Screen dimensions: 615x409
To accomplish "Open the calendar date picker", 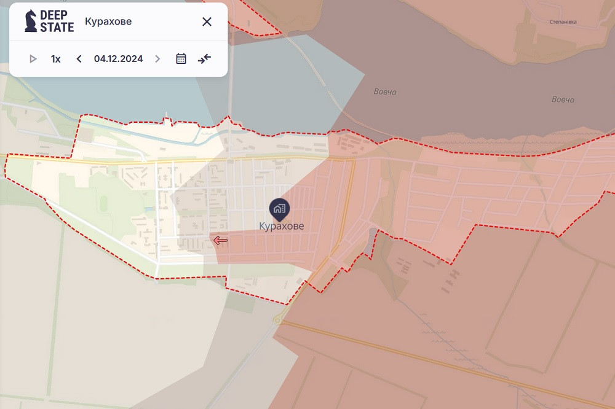I will click(181, 59).
